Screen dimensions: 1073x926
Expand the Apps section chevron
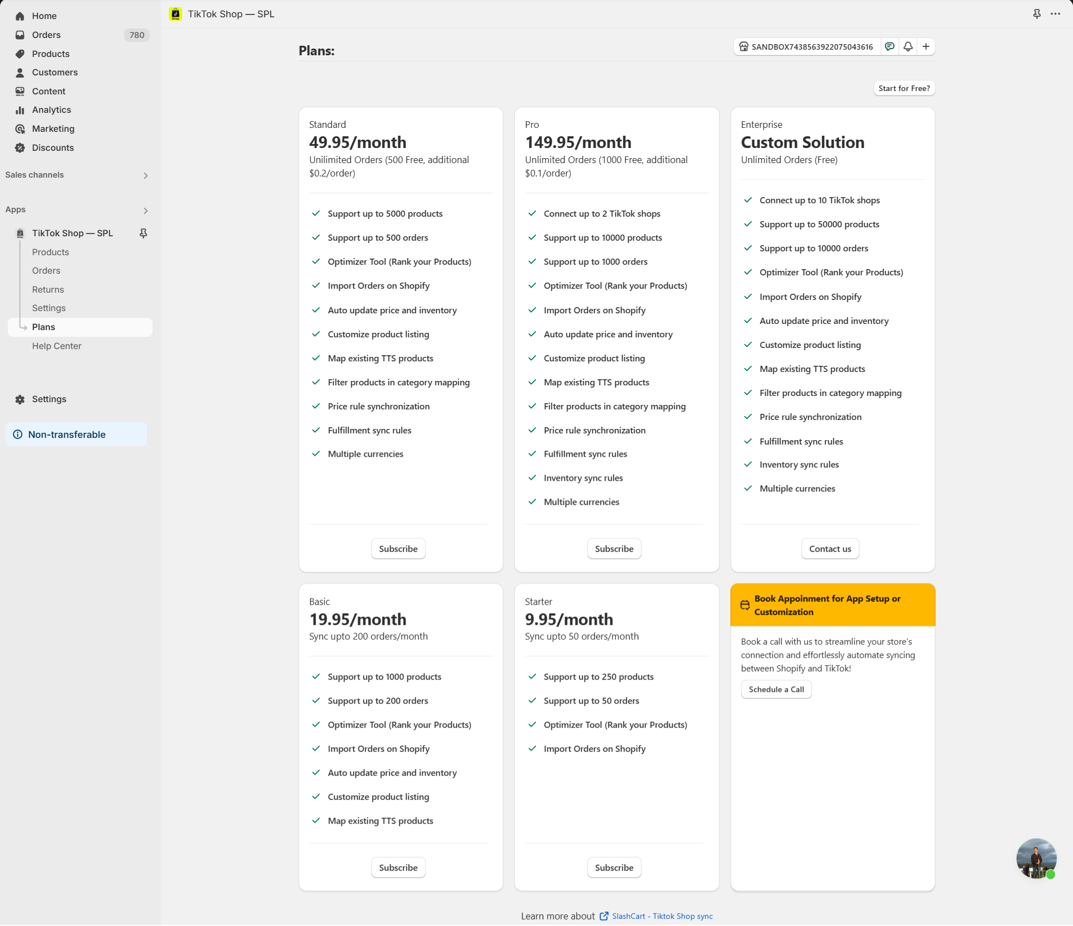click(145, 211)
